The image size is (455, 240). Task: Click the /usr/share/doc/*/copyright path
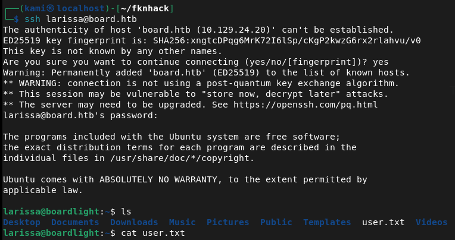pyautogui.click(x=188, y=158)
